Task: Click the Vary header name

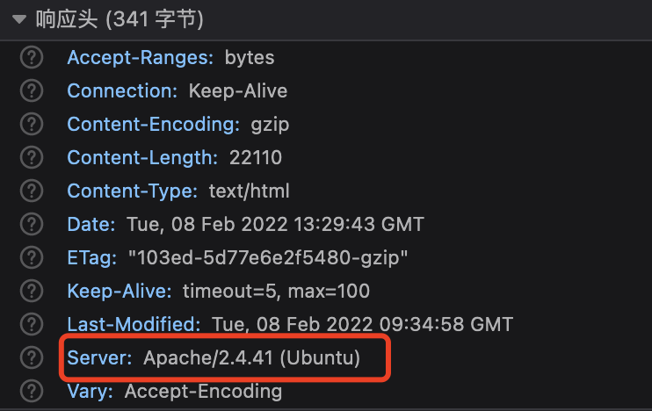Action: (90, 391)
